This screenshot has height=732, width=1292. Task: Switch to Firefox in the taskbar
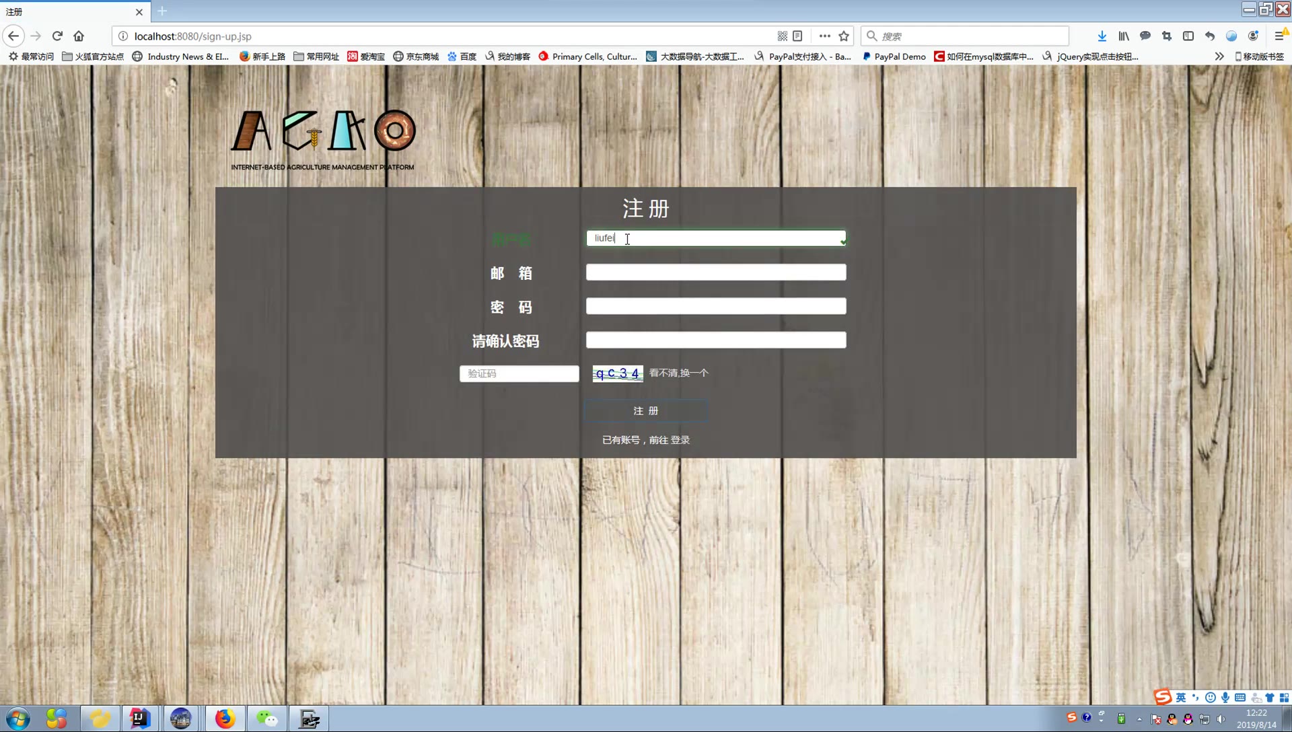pyautogui.click(x=225, y=719)
